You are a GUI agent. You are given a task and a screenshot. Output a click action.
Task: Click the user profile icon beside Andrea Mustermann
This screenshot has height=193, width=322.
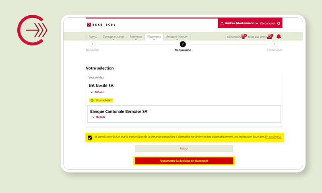pos(222,23)
